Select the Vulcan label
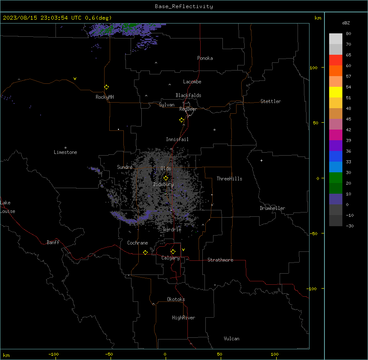Image resolution: width=368 pixels, height=360 pixels. pyautogui.click(x=232, y=339)
